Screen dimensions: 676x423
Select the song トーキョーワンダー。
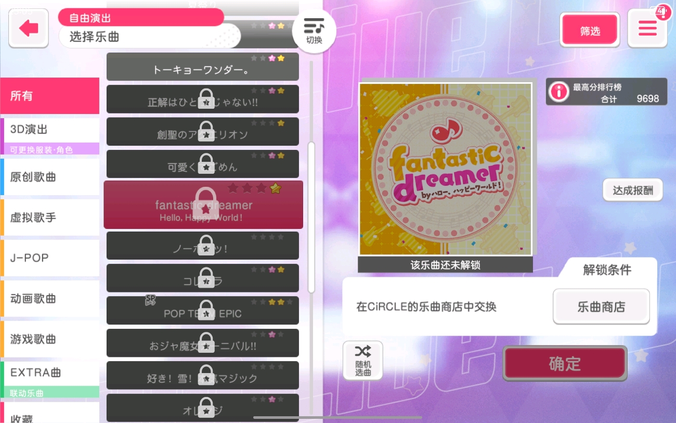point(203,67)
